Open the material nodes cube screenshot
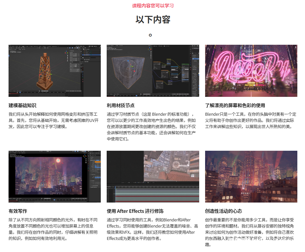 click(153, 71)
